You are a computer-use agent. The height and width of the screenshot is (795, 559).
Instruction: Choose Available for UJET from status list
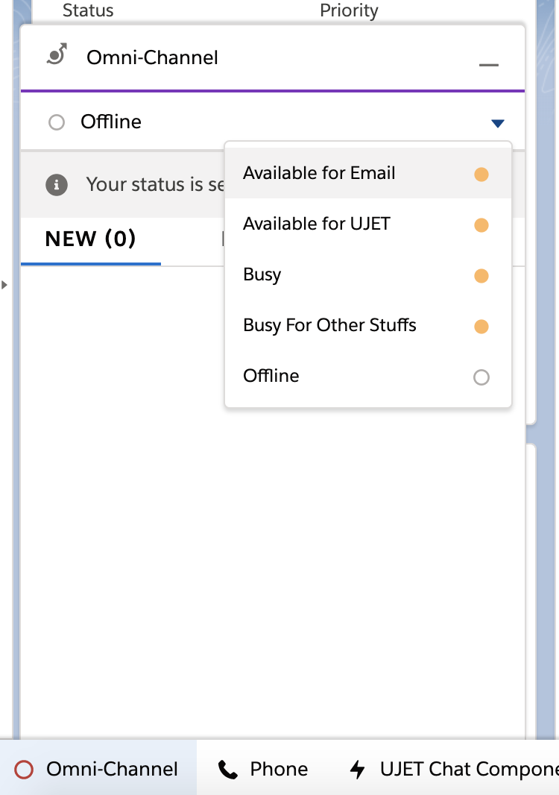317,224
